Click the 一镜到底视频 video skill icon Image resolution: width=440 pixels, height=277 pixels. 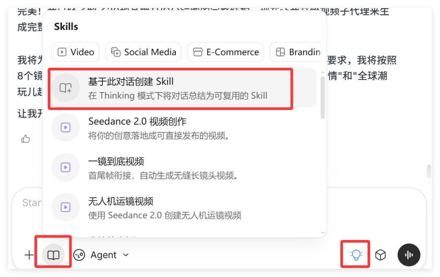pyautogui.click(x=65, y=167)
